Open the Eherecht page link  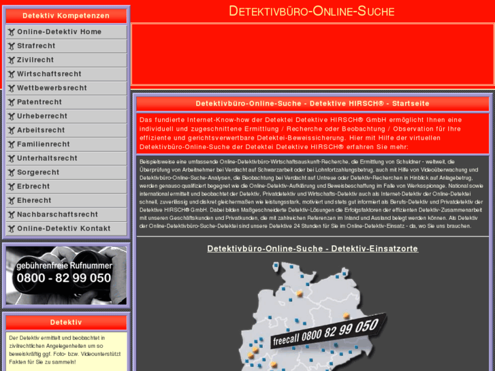click(x=66, y=201)
